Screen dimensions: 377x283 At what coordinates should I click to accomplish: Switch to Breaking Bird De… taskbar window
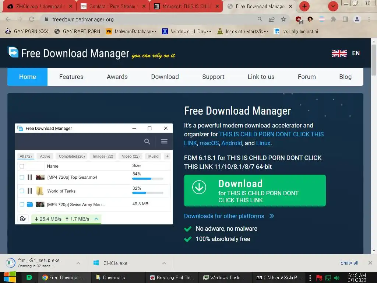[x=172, y=277]
